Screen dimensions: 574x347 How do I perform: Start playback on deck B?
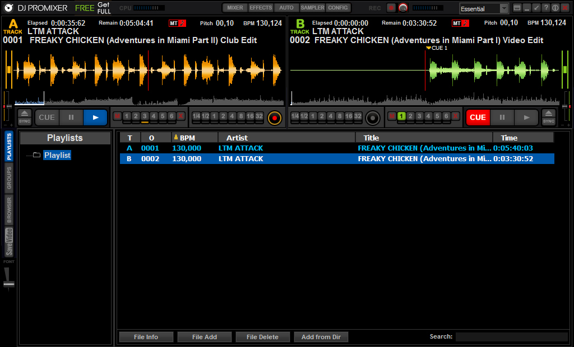526,118
